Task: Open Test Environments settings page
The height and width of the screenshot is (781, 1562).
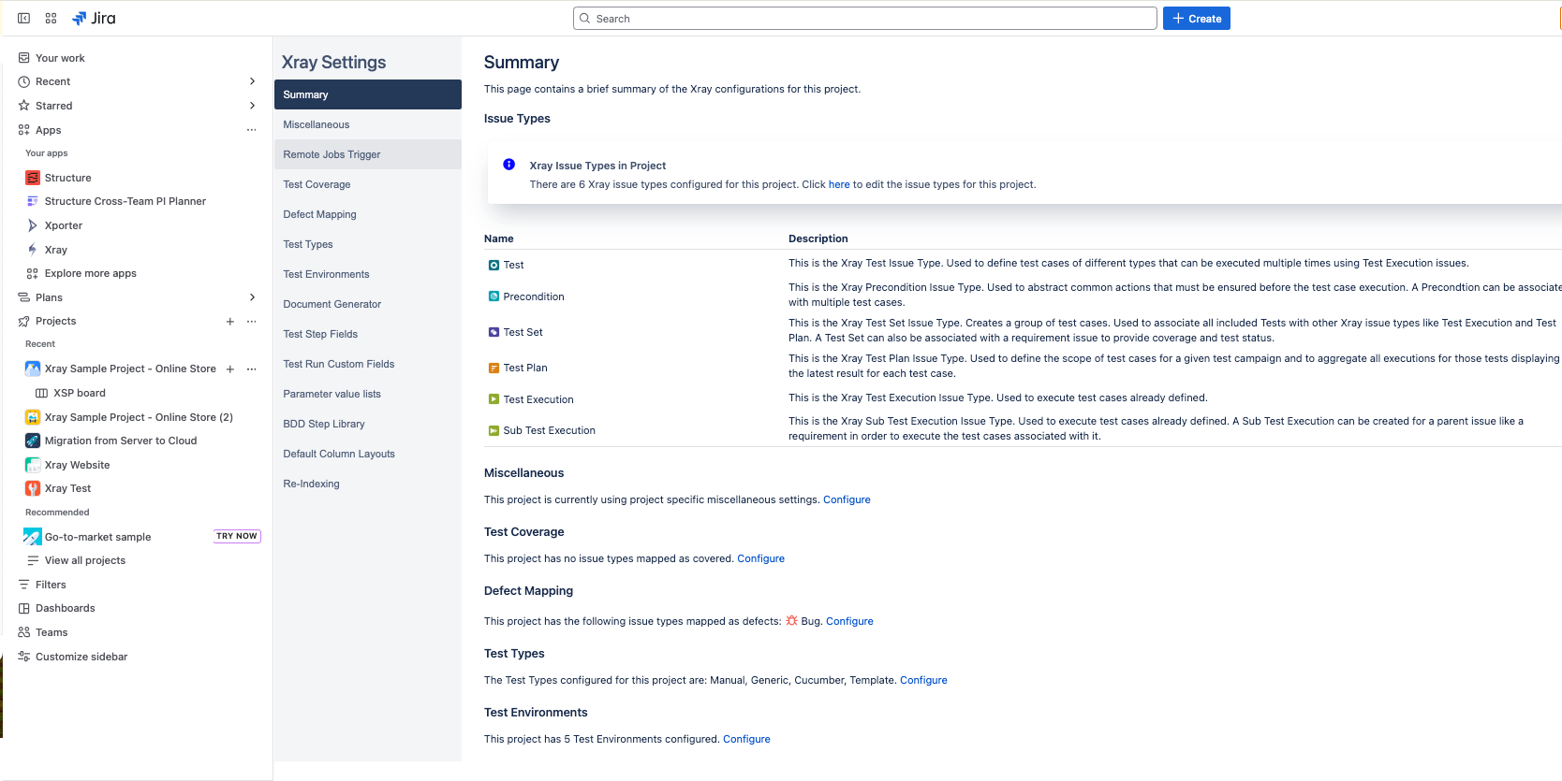Action: pyautogui.click(x=368, y=274)
